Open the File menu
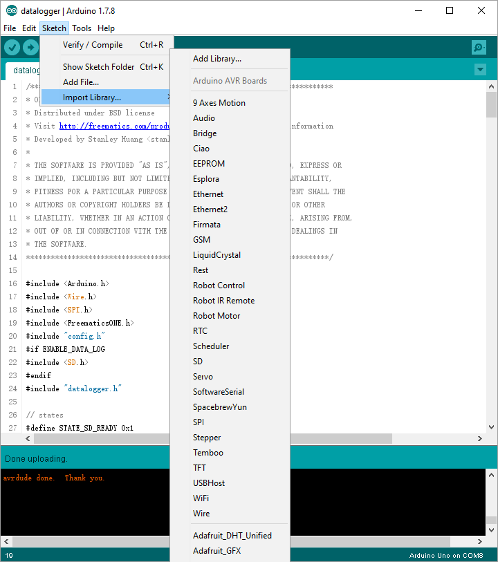 coord(10,28)
